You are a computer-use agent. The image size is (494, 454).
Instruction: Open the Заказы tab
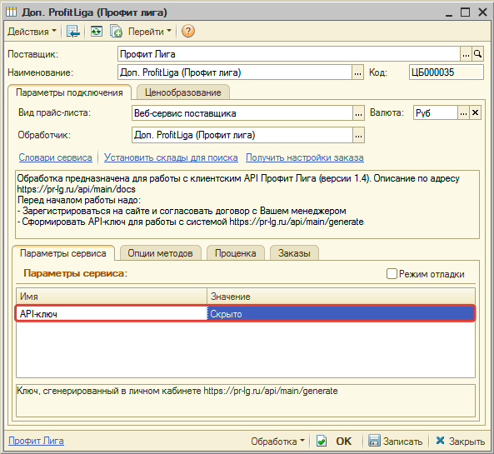[294, 253]
